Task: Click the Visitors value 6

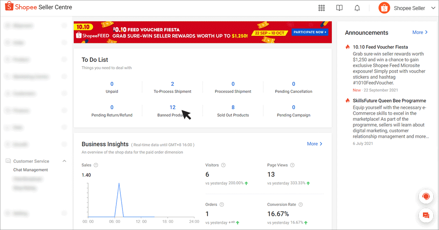Action: coord(207,174)
